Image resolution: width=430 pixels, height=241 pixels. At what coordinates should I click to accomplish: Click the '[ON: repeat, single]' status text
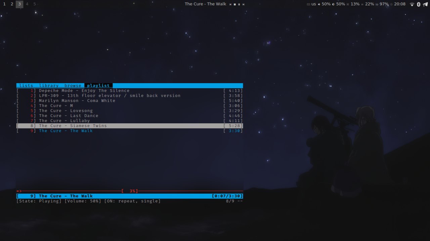(132, 201)
